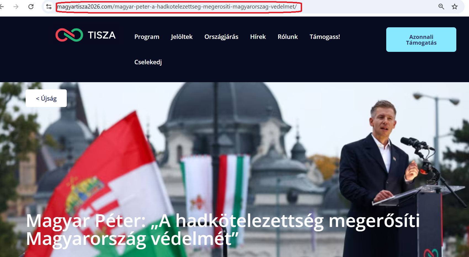Image resolution: width=469 pixels, height=257 pixels.
Task: Go back via the Újság link
Action: tap(46, 98)
